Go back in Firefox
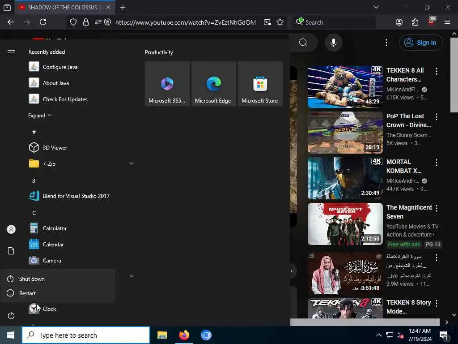The image size is (458, 344). 11,22
